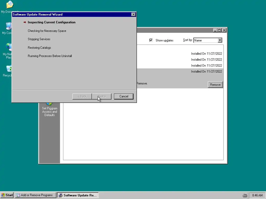Click the Remove button for selected update

coord(215,85)
